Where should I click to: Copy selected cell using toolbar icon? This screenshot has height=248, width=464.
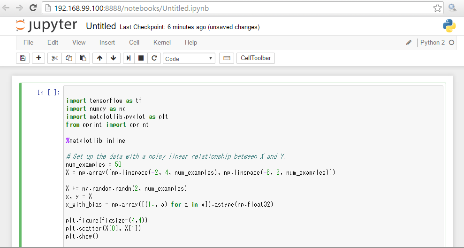(x=69, y=58)
